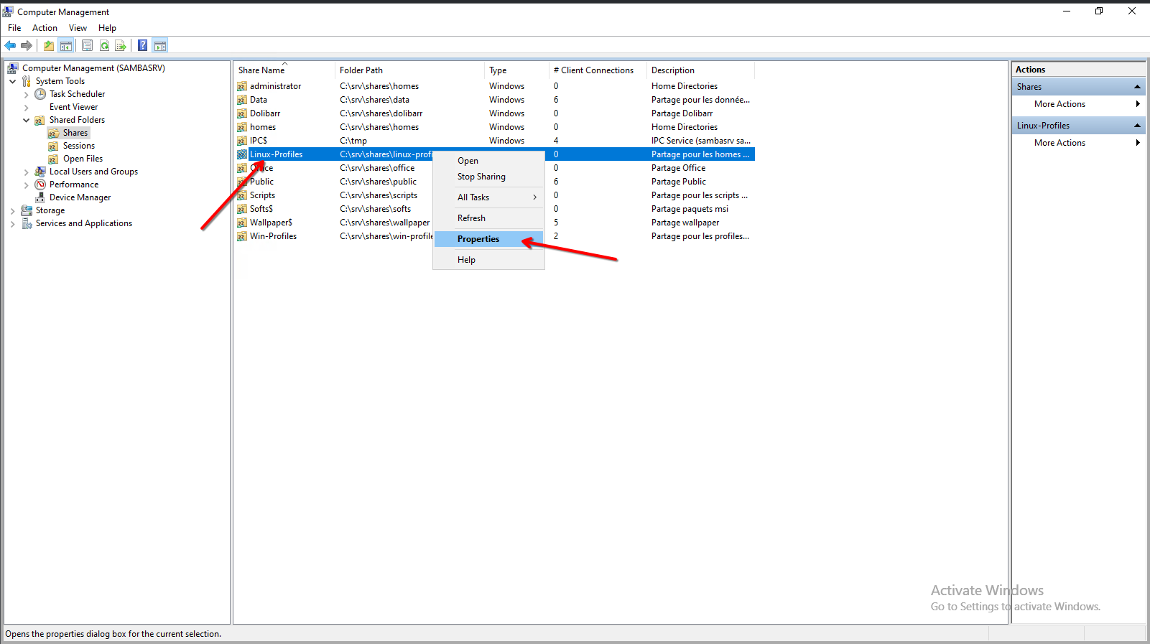The height and width of the screenshot is (644, 1150).
Task: Click the Device Manager icon in the tree
Action: (40, 197)
